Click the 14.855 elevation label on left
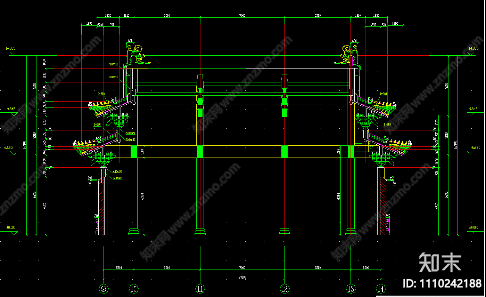This screenshot has height=297, width=486. [x=11, y=48]
